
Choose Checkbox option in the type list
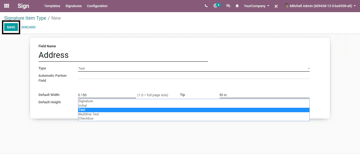(86, 119)
